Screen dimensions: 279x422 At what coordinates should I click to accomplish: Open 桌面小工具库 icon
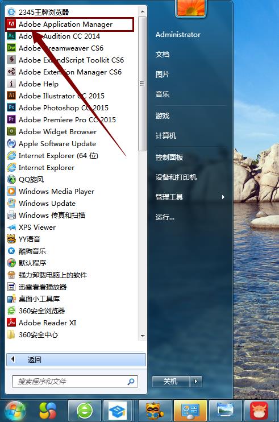(11, 299)
